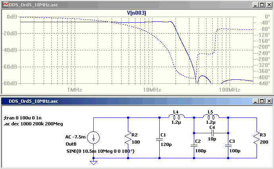Click the ground symbol in schematic
The image size is (274, 169).
coord(93,163)
